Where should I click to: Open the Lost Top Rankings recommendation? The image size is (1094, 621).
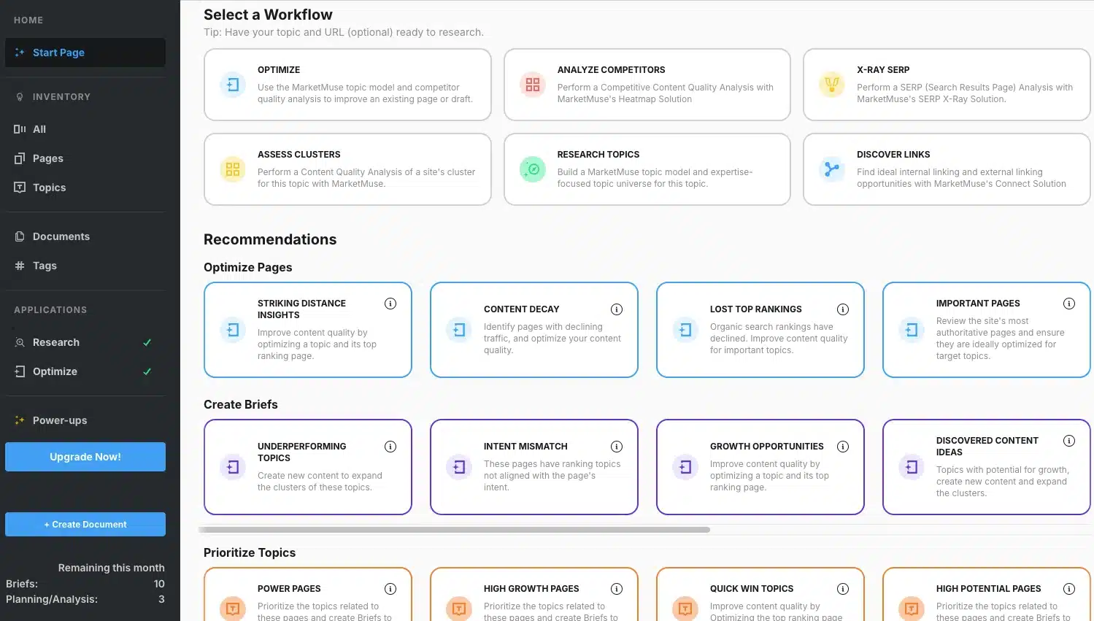point(760,330)
